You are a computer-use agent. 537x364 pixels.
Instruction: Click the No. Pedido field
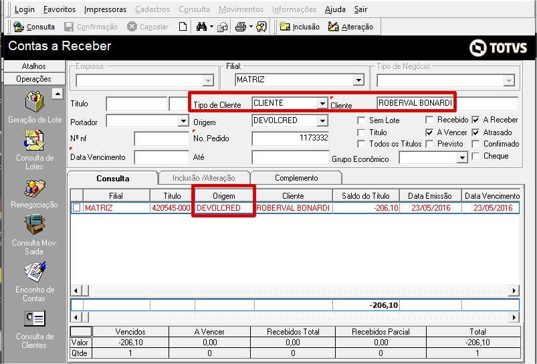(290, 139)
